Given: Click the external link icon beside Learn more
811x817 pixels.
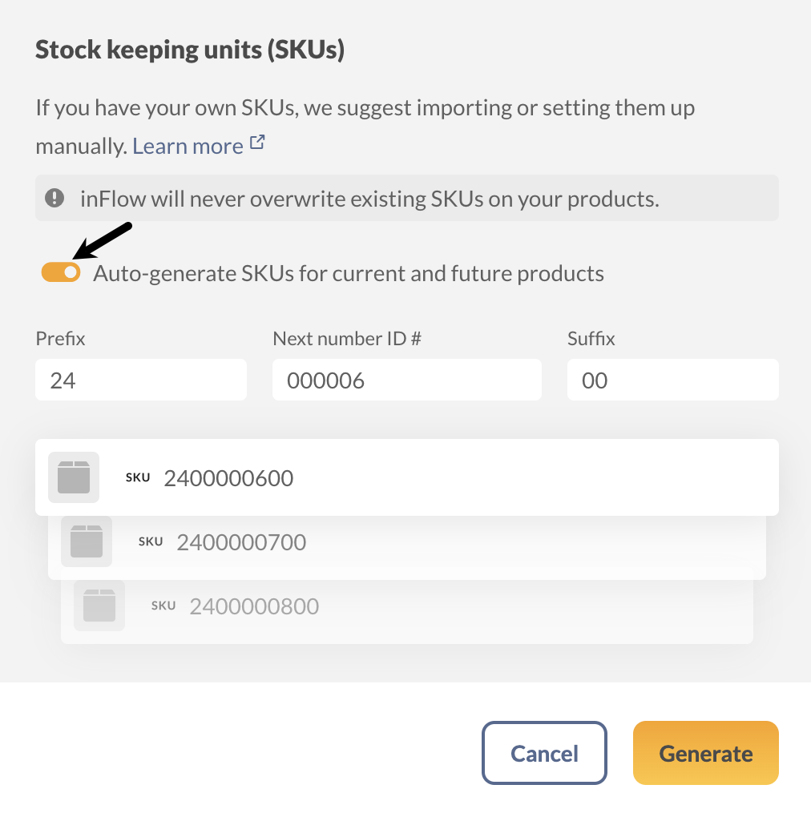Looking at the screenshot, I should [x=256, y=143].
